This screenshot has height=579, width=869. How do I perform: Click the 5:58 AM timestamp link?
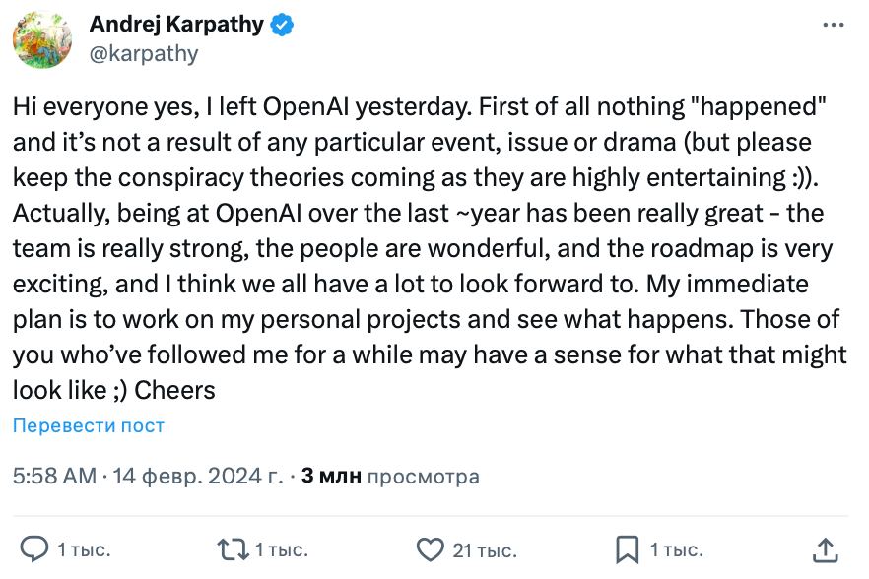pos(53,477)
